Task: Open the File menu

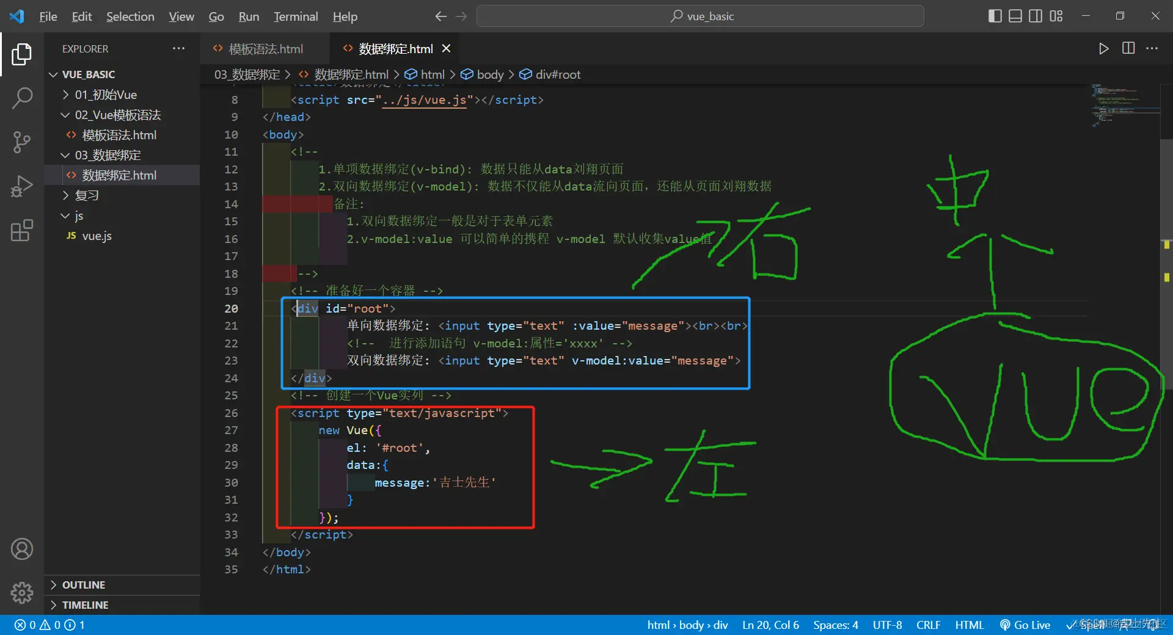Action: pos(48,16)
